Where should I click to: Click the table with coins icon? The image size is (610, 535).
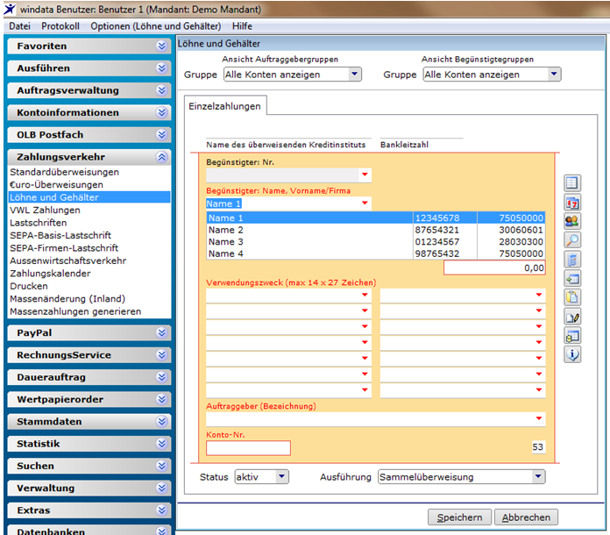[x=571, y=336]
